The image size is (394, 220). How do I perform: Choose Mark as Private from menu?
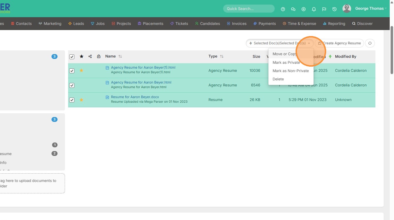[x=286, y=62]
